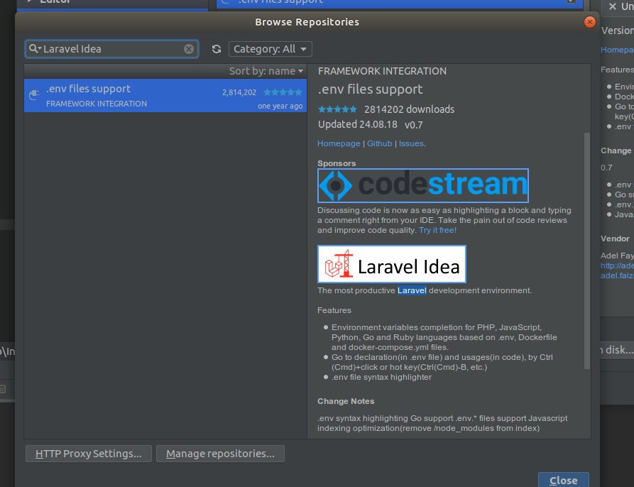Follow the Try it free! link
Viewport: 634px width, 487px height.
(x=437, y=230)
